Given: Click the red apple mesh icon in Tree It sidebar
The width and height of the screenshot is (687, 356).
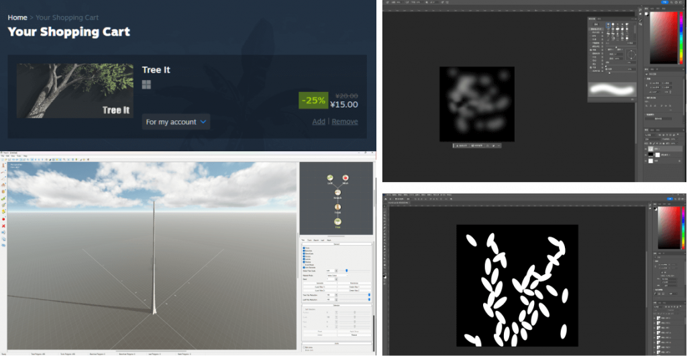Looking at the screenshot, I should (x=3, y=219).
